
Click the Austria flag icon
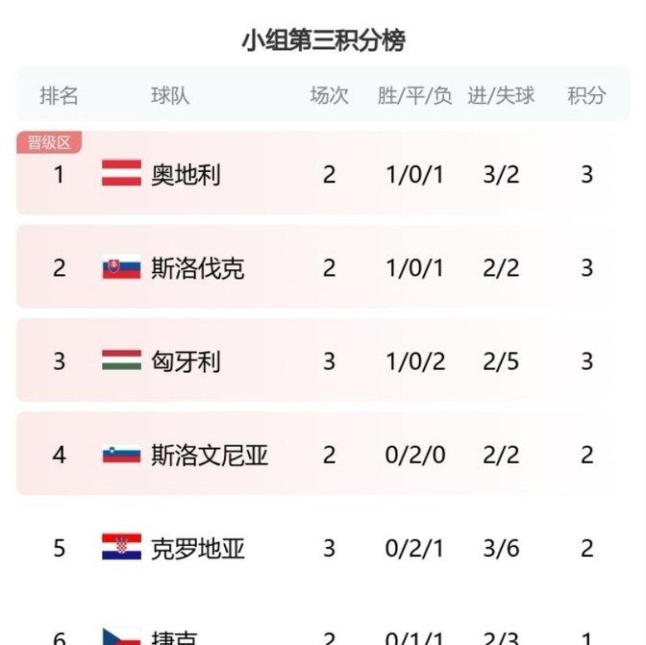pos(121,174)
